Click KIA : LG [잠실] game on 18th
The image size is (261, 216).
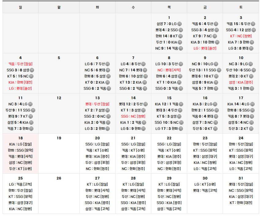tap(21, 144)
